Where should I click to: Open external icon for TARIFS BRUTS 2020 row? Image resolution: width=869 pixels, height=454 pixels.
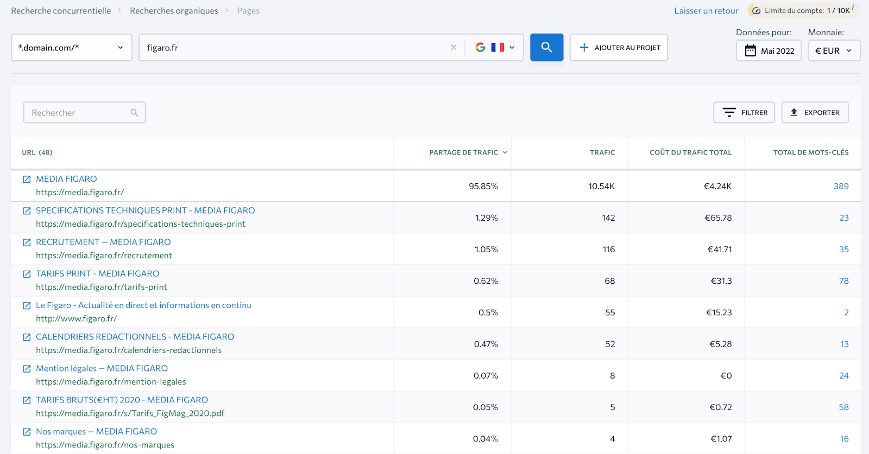tap(27, 400)
